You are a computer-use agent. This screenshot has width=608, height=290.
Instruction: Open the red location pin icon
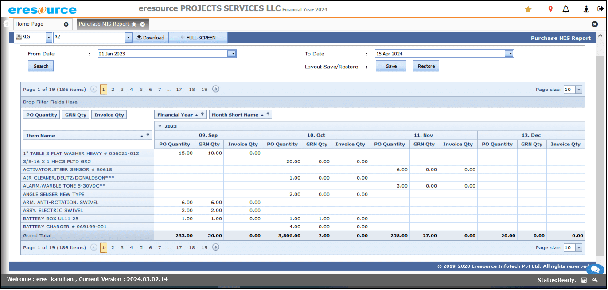tap(550, 9)
